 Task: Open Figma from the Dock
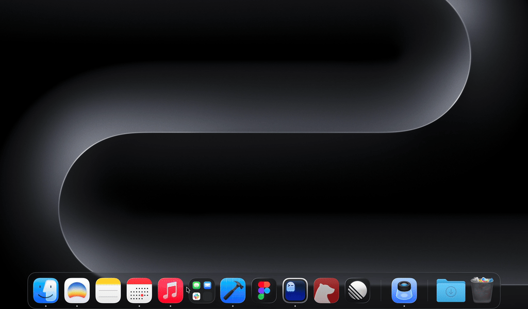pos(264,290)
